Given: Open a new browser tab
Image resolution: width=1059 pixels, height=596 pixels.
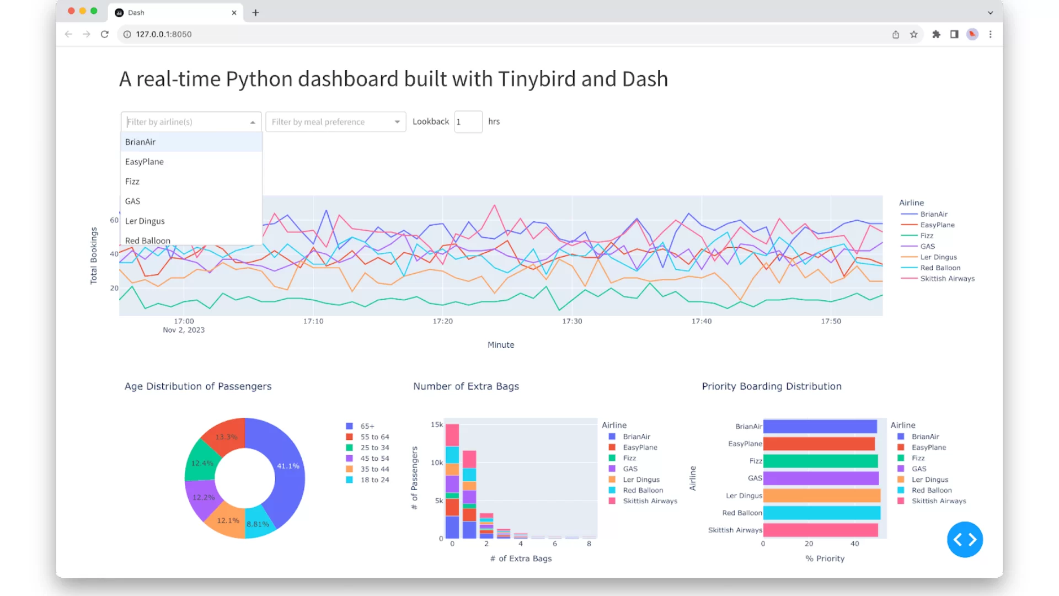Looking at the screenshot, I should (x=255, y=13).
